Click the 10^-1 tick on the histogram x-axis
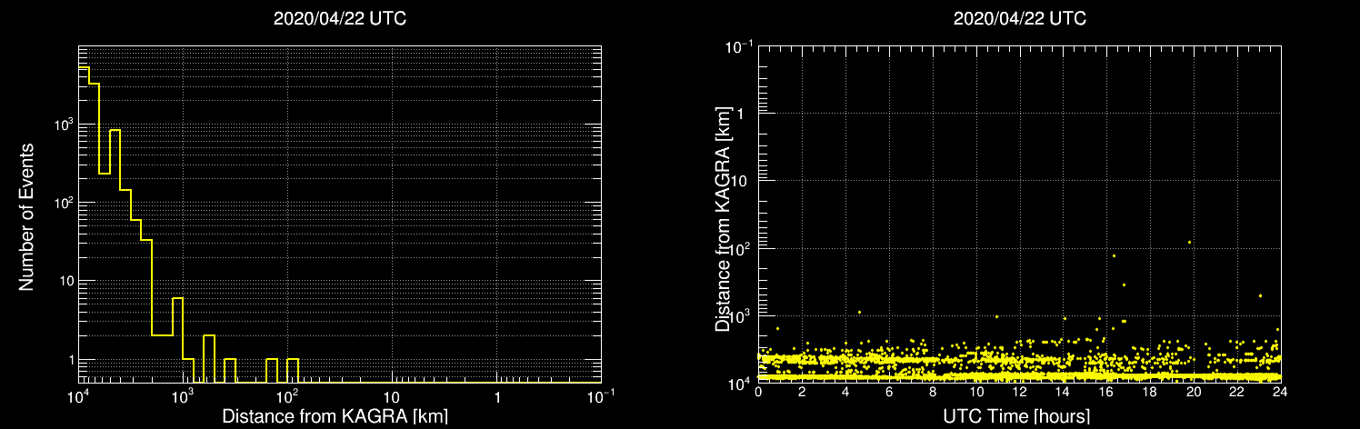1360x429 pixels. pyautogui.click(x=601, y=395)
